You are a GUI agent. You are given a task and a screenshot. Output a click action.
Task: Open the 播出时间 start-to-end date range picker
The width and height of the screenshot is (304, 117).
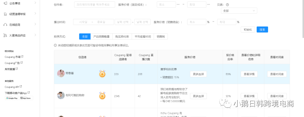pyautogui.click(x=93, y=22)
